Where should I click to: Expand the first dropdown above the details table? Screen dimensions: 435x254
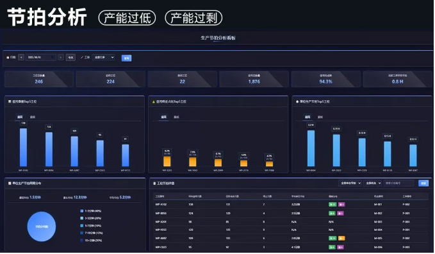point(350,183)
